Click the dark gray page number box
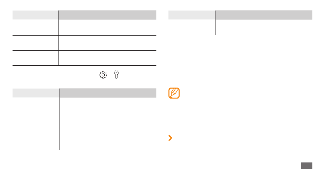Viewport: 325px width, 170px height. (307, 166)
